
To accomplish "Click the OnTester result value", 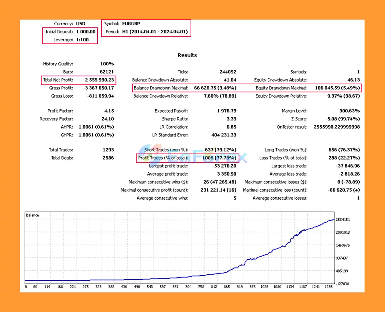I will point(337,127).
